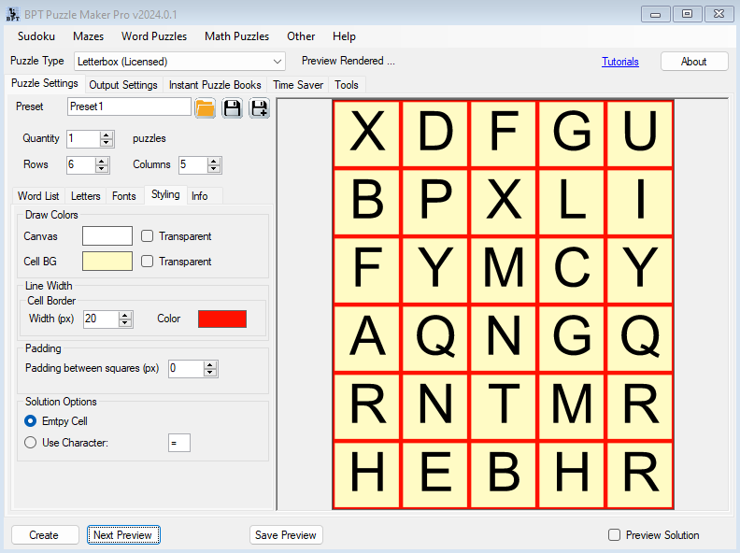
Task: Click the Next Preview button
Action: pos(124,535)
